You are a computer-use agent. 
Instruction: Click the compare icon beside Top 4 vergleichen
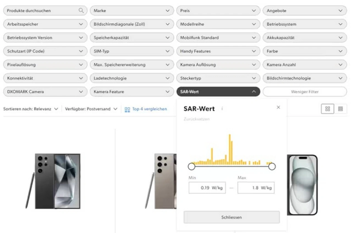pyautogui.click(x=127, y=109)
